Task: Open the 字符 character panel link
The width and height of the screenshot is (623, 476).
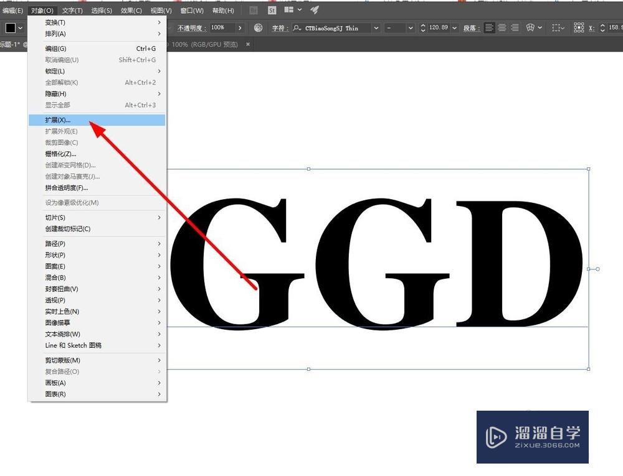Action: (x=280, y=28)
